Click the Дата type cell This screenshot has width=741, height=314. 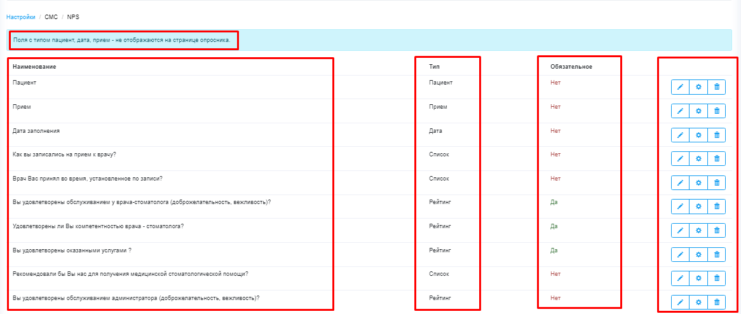(x=435, y=130)
